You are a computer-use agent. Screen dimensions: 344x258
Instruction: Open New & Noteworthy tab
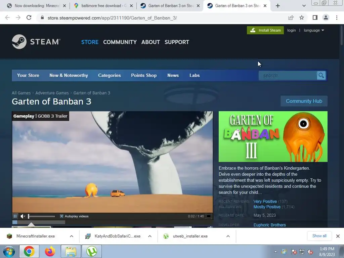(x=69, y=75)
